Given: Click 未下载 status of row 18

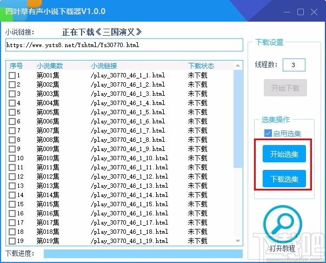Looking at the screenshot, I should [197, 232].
